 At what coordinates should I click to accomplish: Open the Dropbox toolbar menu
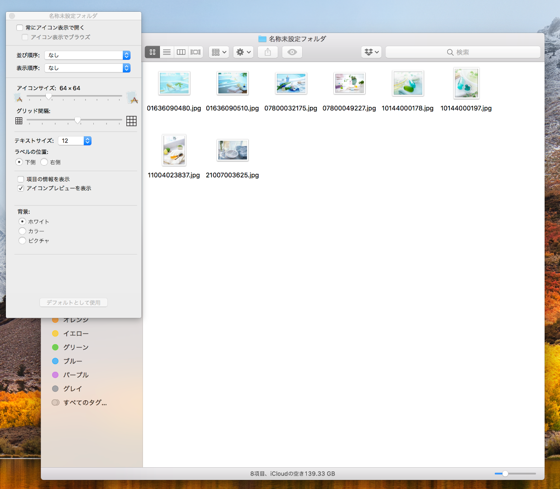tap(371, 52)
